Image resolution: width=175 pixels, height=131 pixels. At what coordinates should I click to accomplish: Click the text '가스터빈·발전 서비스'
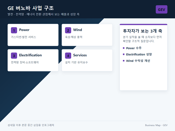(24, 37)
